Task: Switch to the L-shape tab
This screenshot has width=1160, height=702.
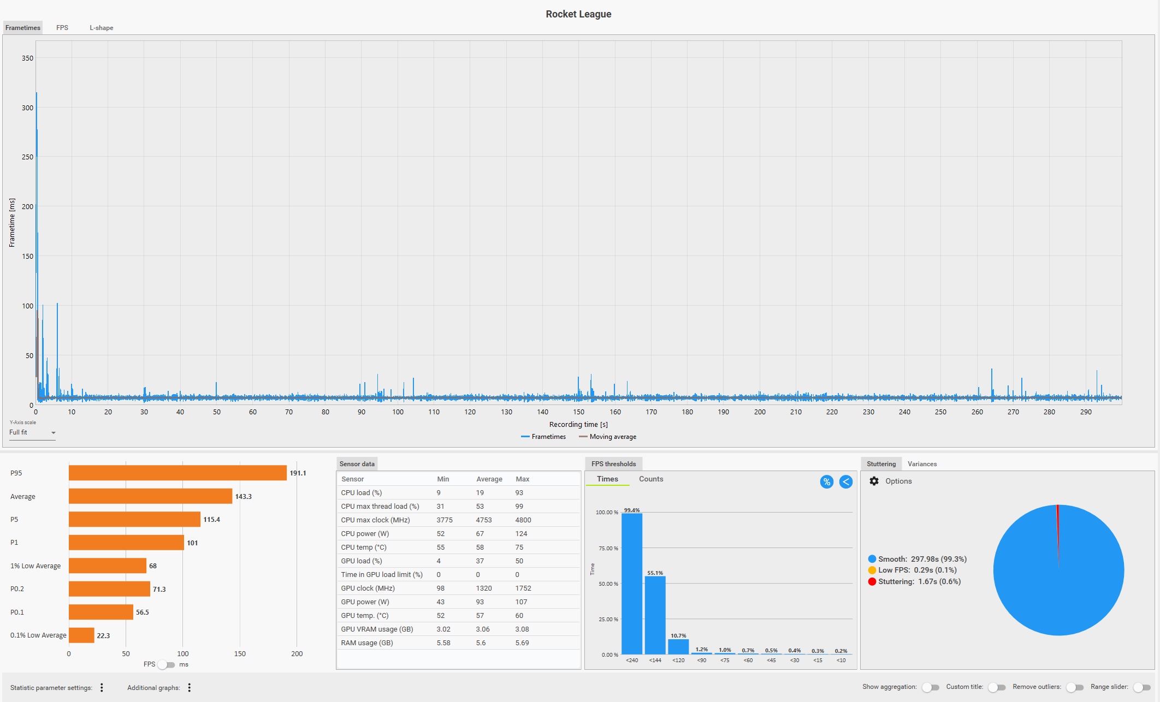Action: click(x=101, y=28)
